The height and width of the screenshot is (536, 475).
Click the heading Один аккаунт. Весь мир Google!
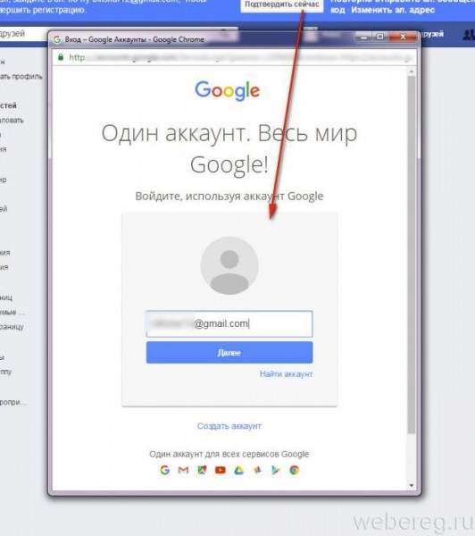229,148
